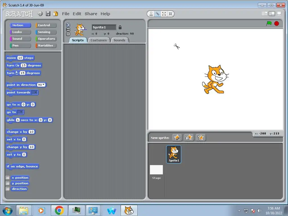Set rotation style to can rotate

coord(68,25)
